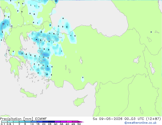The image size is (162, 125).
Task: Select the forecast date 'Sa 09-05-2026'
Action: pyautogui.click(x=108, y=119)
